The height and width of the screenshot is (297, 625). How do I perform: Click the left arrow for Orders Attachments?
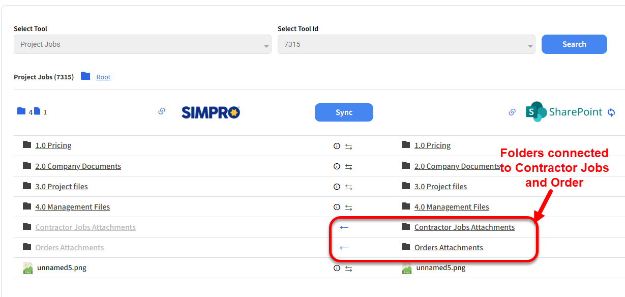coord(344,248)
